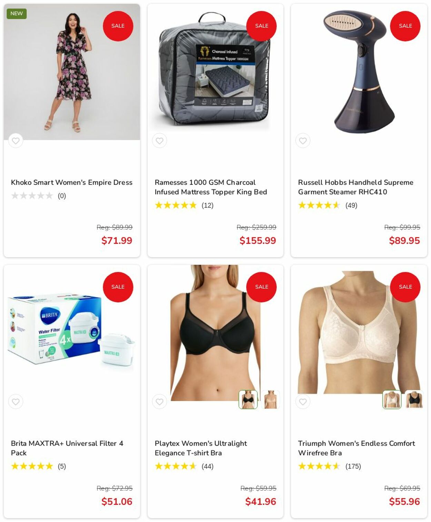
Task: View the garment steamer product image
Action: [x=359, y=72]
